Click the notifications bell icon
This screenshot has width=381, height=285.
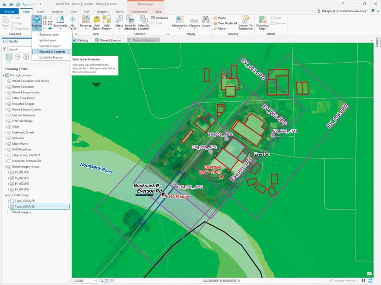(x=373, y=11)
